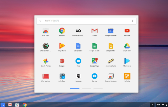Switch to third launcher page indicator
The width and height of the screenshot is (168, 107).
click(98, 89)
